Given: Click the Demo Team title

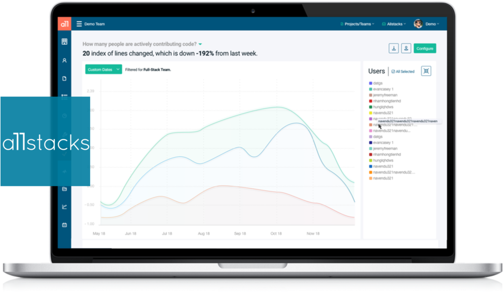Looking at the screenshot, I should (95, 24).
